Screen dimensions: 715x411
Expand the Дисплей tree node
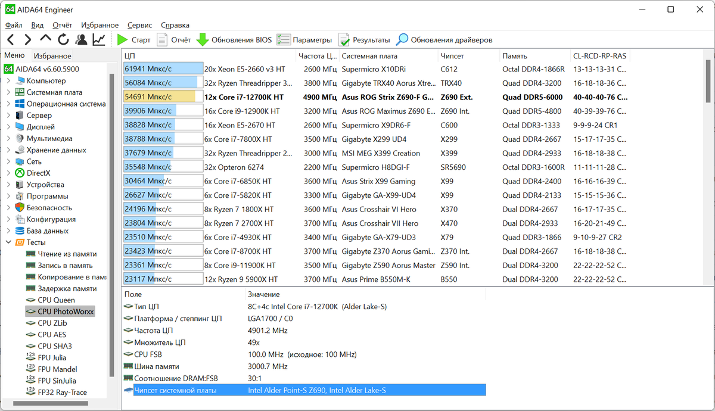click(8, 127)
